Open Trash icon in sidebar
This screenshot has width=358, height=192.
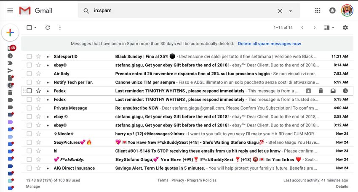coord(10,93)
